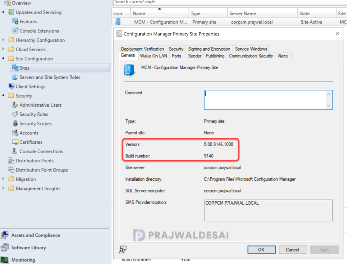This screenshot has height=264, width=347.
Task: Click the Updates and Servicing icon
Action: 11,12
